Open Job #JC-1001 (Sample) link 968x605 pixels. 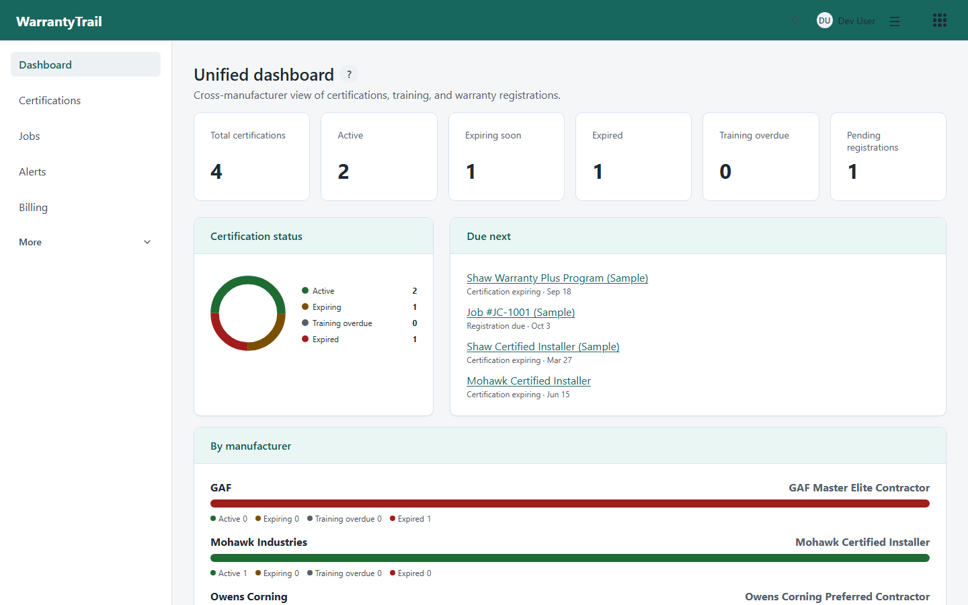click(521, 312)
